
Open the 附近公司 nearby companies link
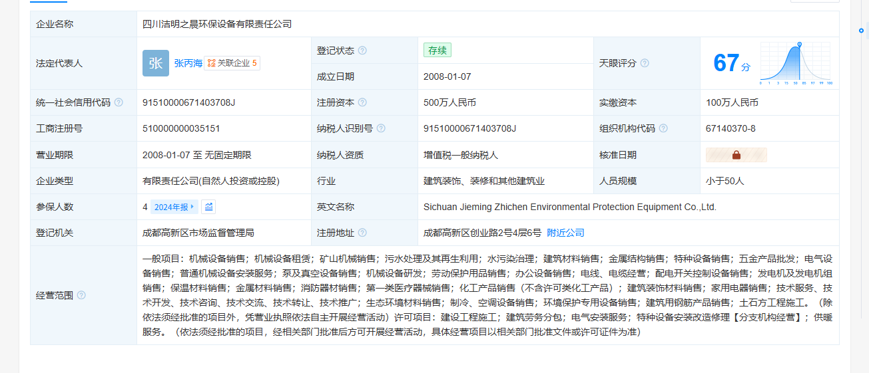565,233
